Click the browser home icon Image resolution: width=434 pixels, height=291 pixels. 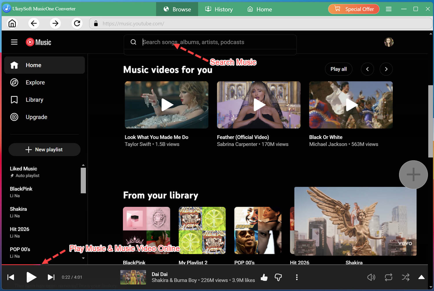pos(12,23)
